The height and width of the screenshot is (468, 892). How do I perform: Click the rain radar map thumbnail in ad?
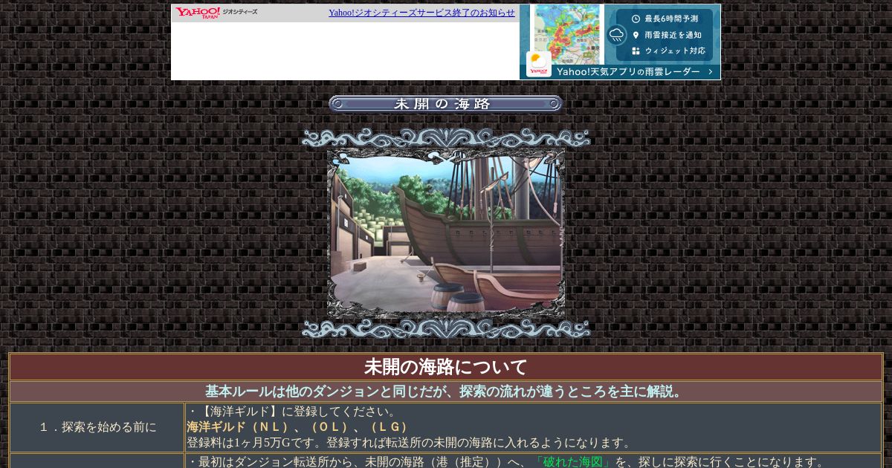pos(567,33)
